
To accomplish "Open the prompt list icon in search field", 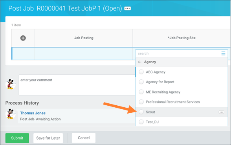I will pos(223,53).
